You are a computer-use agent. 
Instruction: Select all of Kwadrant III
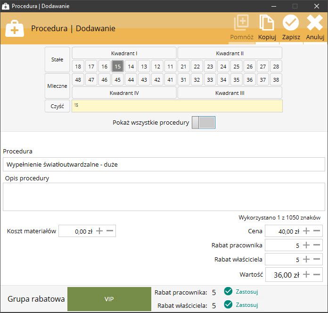pyautogui.click(x=230, y=93)
